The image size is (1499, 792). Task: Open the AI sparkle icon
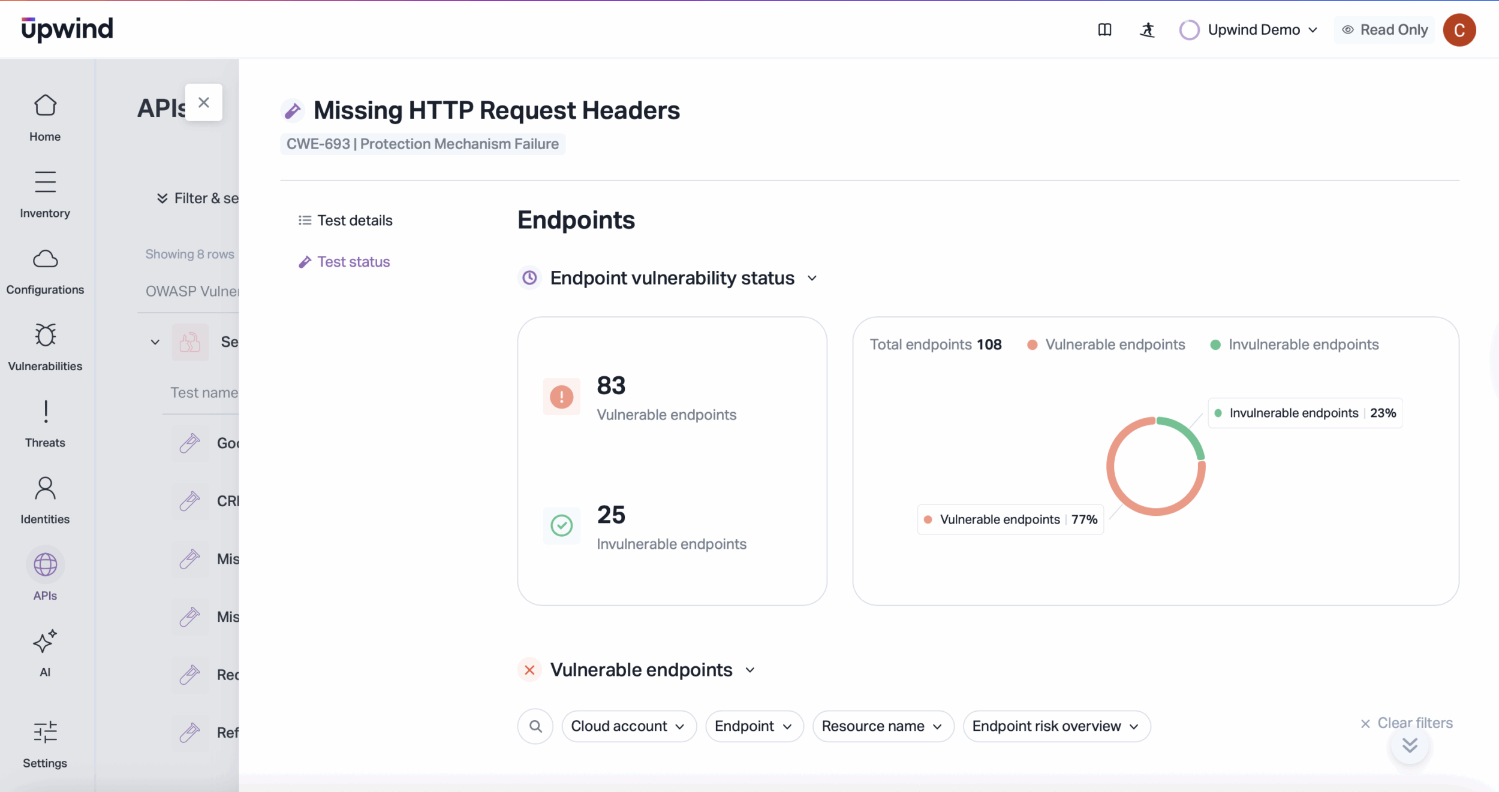point(45,642)
